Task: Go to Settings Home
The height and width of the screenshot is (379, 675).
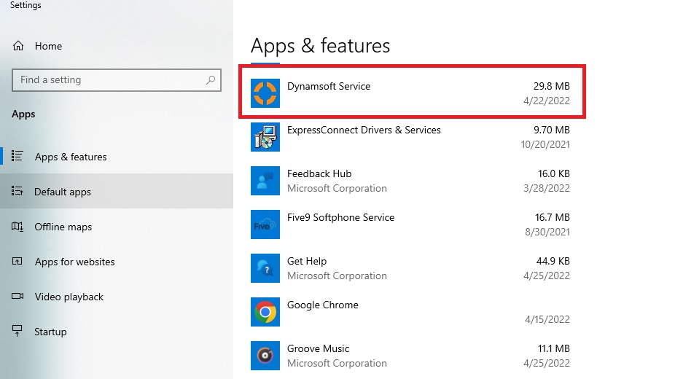Action: click(x=48, y=46)
